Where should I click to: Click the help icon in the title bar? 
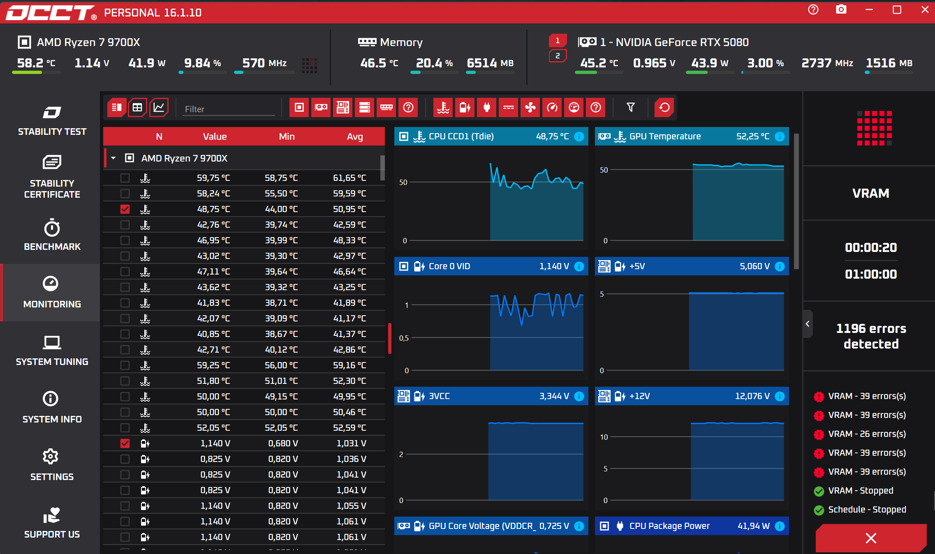tap(813, 10)
